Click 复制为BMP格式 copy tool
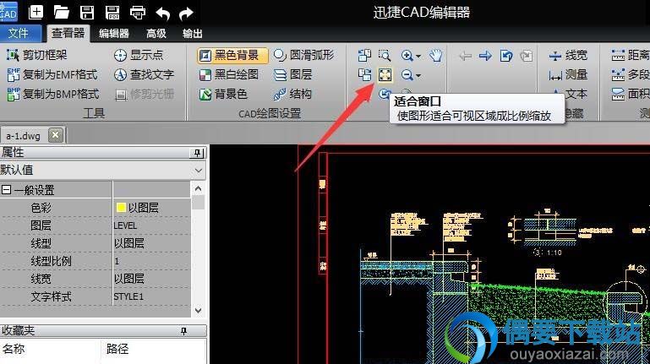 coord(52,94)
